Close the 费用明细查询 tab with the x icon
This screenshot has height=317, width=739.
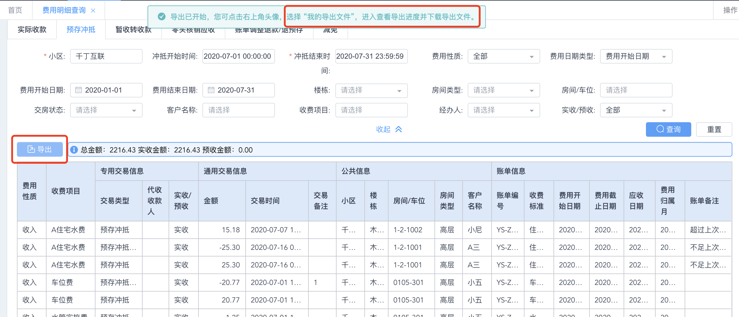tap(93, 11)
